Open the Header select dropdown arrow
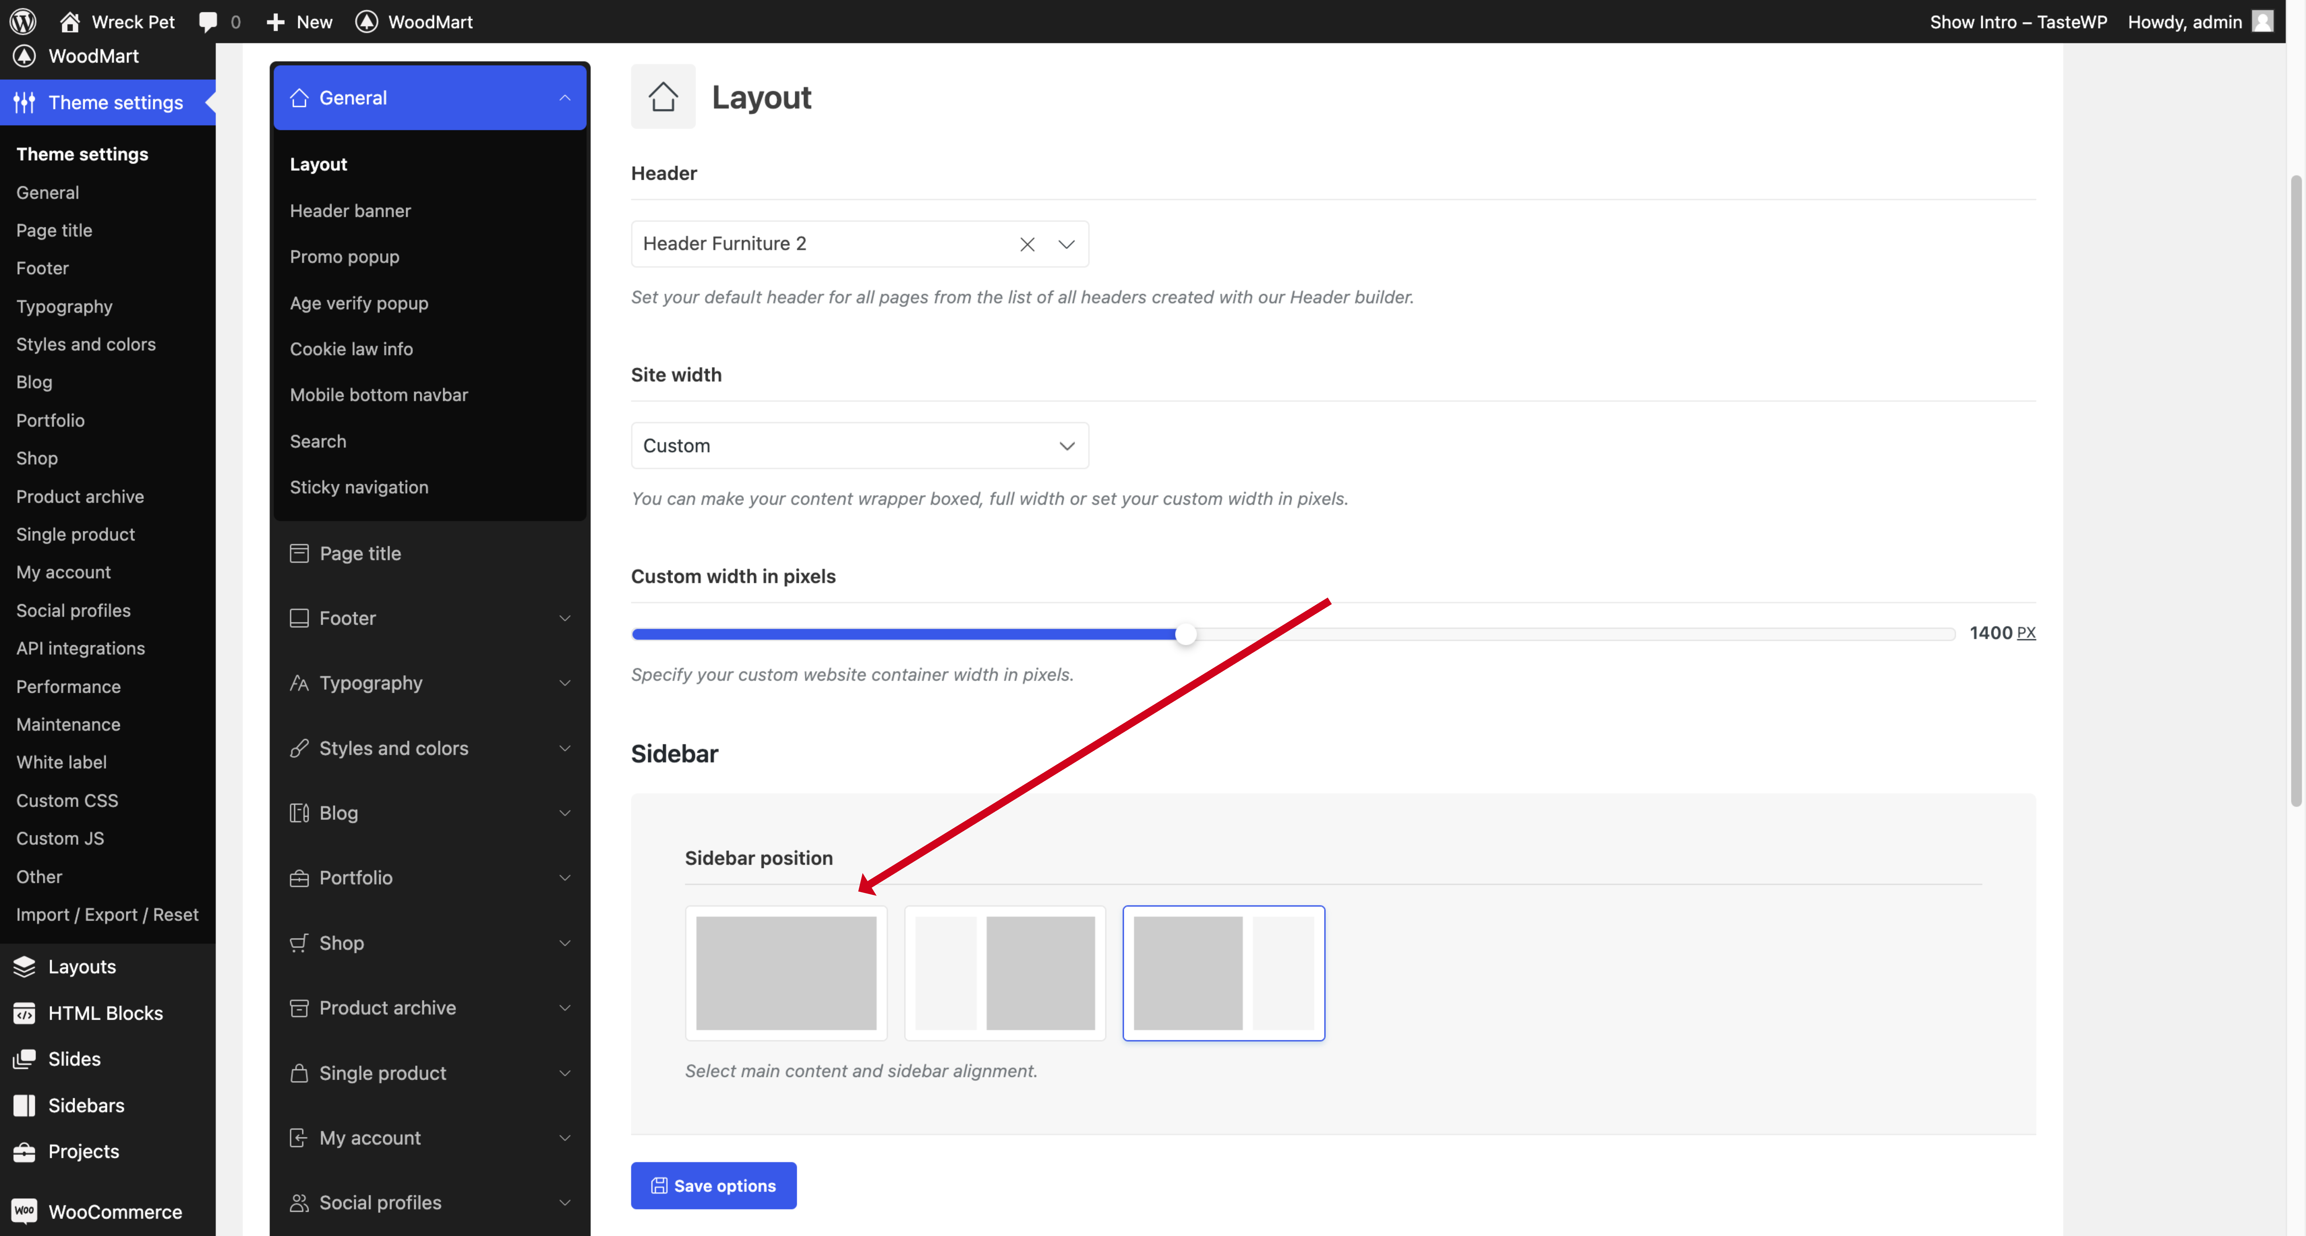This screenshot has height=1236, width=2306. pyautogui.click(x=1066, y=244)
